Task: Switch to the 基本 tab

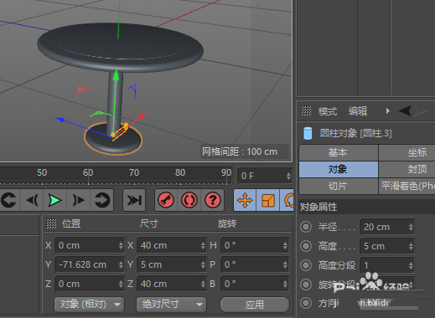Action: coord(339,152)
